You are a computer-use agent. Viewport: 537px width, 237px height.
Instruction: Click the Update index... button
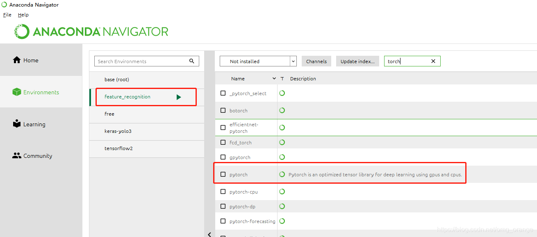[x=357, y=61]
